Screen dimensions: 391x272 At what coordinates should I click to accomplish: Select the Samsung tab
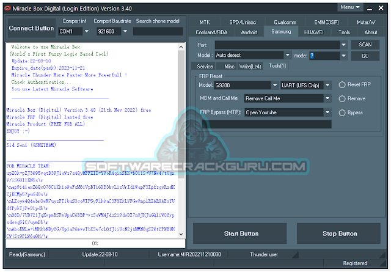(x=281, y=32)
